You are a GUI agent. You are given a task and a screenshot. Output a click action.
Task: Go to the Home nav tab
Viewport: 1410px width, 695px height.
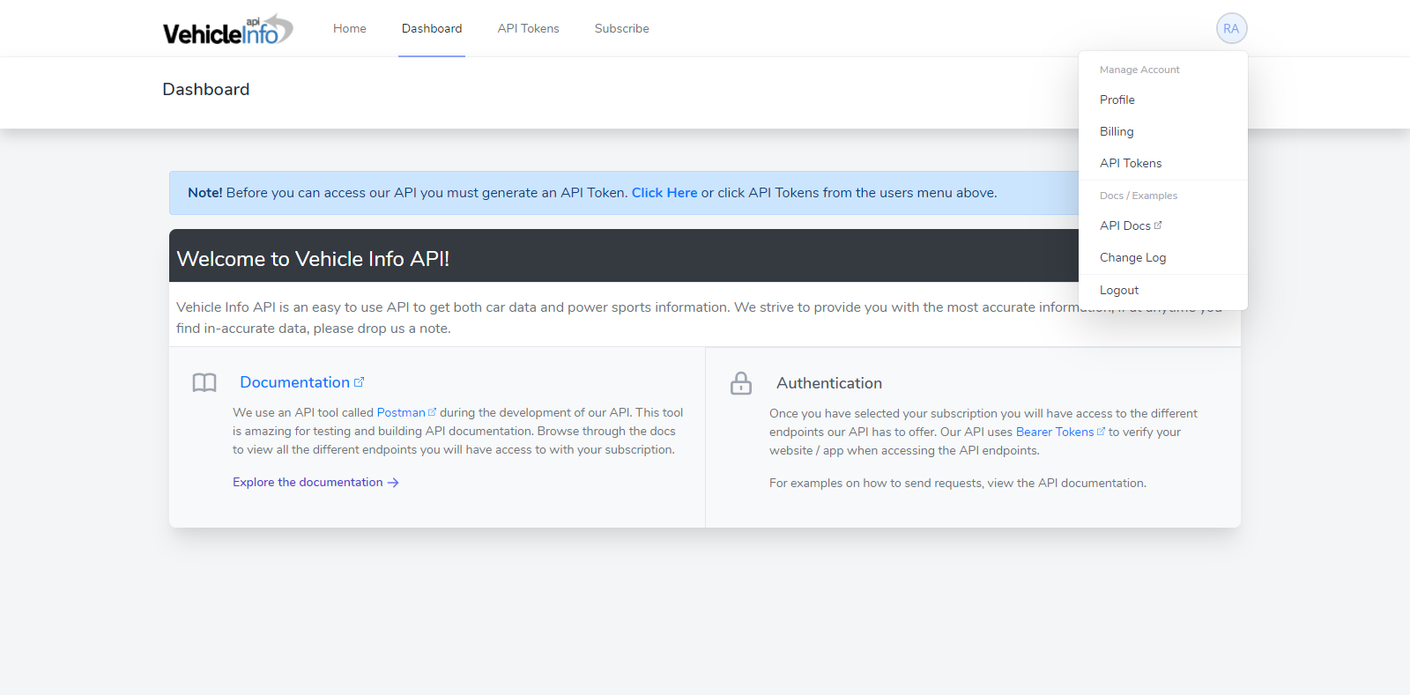click(350, 28)
